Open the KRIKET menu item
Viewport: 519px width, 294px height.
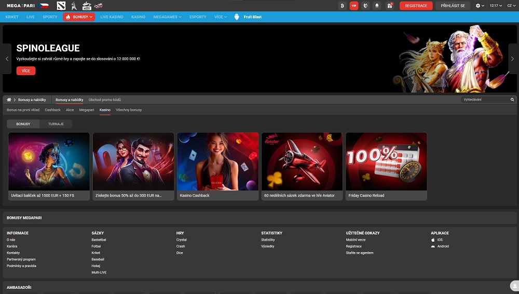(x=12, y=17)
